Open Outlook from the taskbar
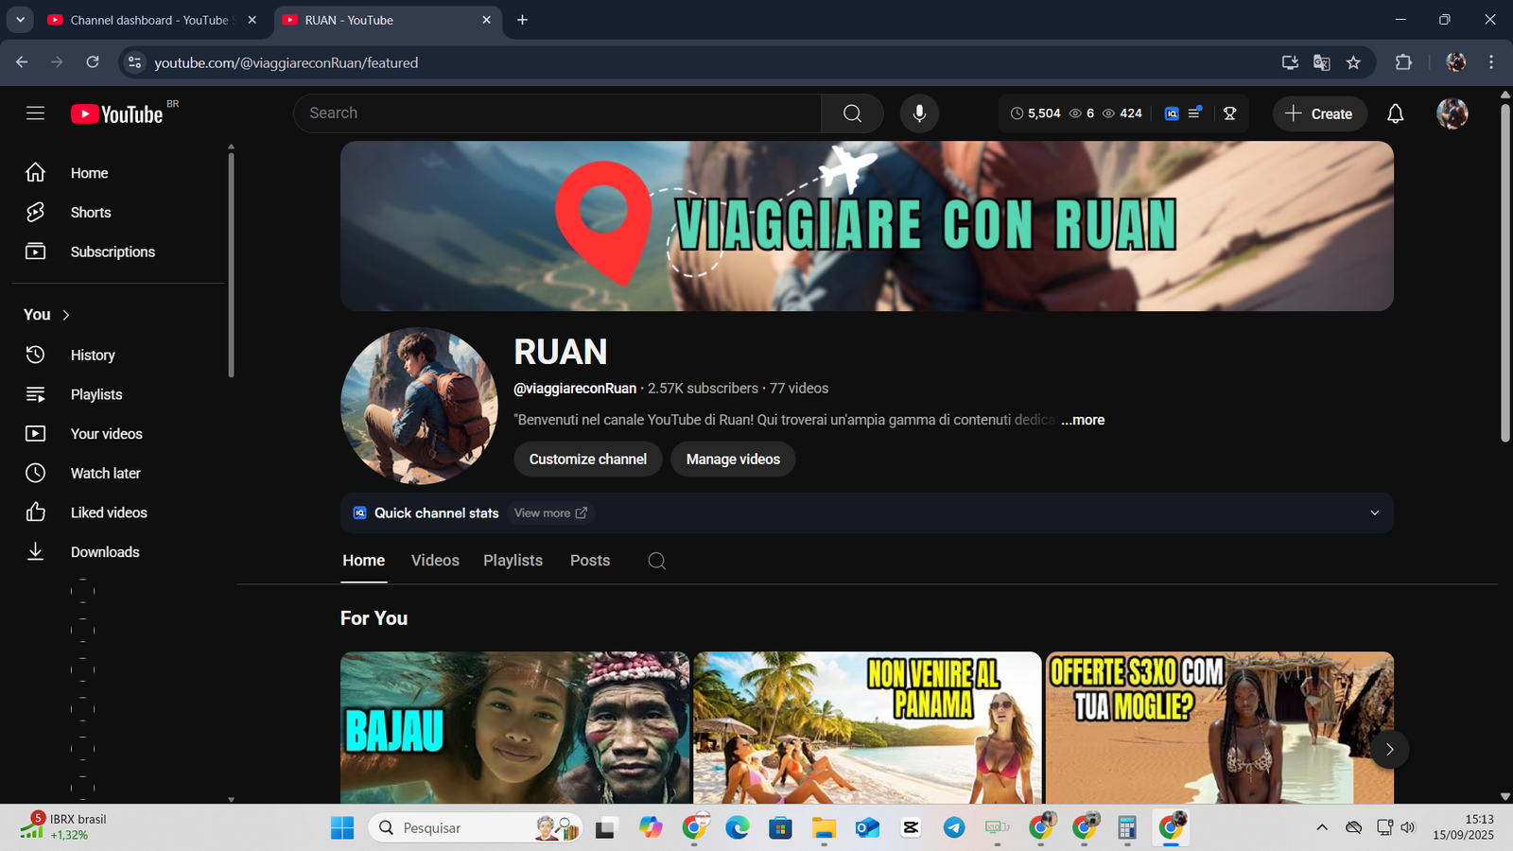This screenshot has height=851, width=1513. (867, 828)
